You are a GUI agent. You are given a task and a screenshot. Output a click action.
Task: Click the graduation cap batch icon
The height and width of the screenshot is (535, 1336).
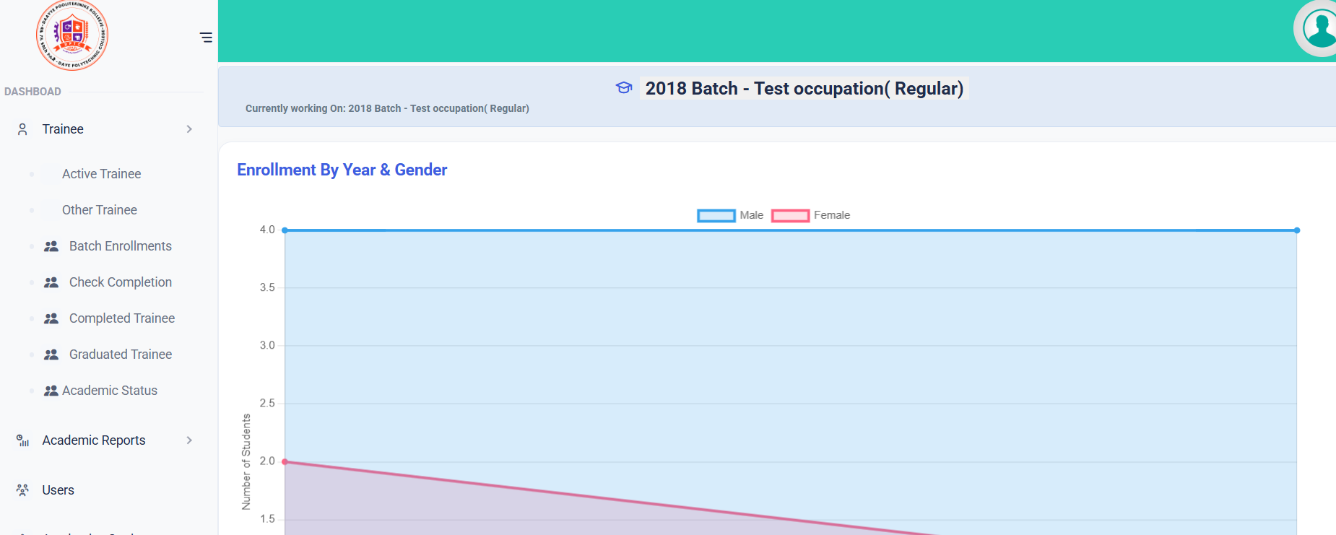pyautogui.click(x=624, y=88)
